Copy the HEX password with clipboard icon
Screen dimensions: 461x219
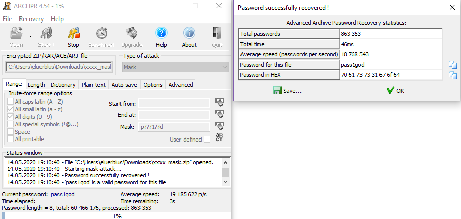(x=452, y=75)
